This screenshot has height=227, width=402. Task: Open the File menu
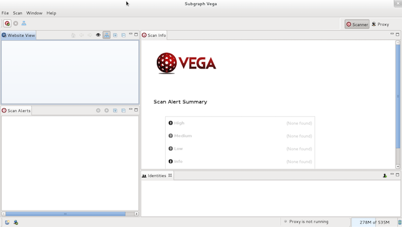[5, 13]
